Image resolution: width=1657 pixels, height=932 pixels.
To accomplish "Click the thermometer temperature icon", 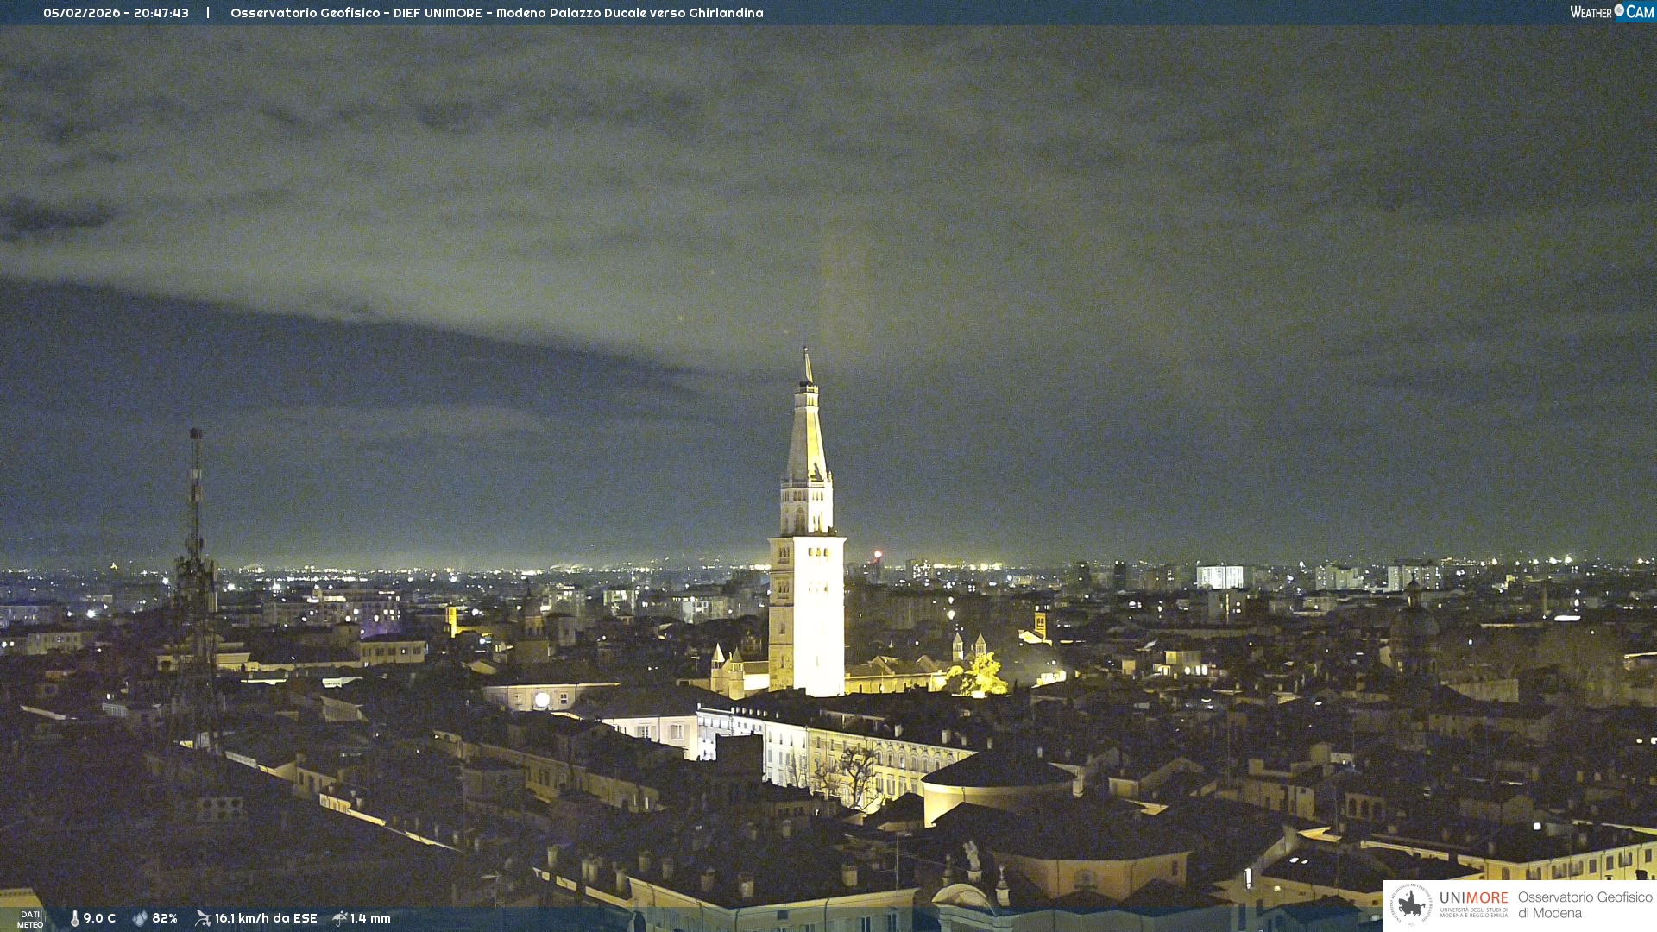I will pyautogui.click(x=74, y=918).
